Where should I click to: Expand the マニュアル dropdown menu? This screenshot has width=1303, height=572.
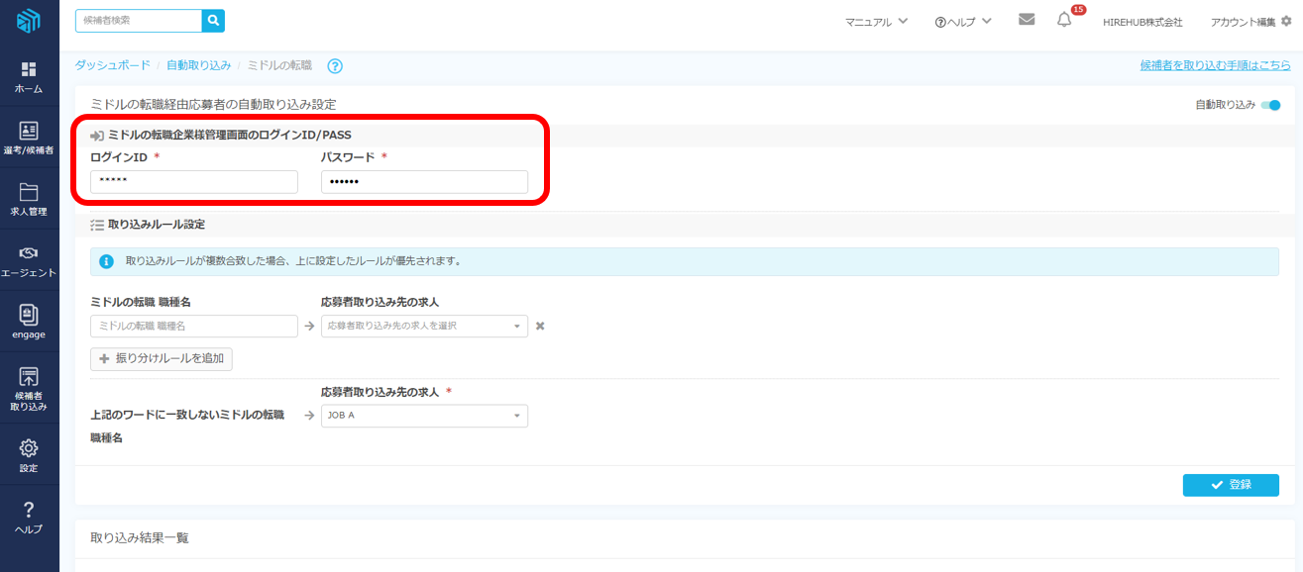click(876, 22)
